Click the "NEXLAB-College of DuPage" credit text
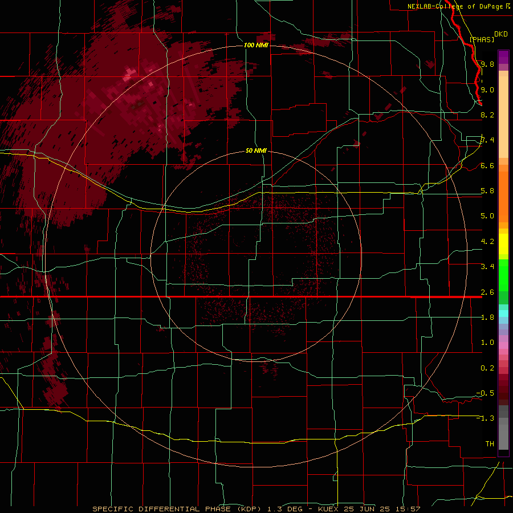 455,6
